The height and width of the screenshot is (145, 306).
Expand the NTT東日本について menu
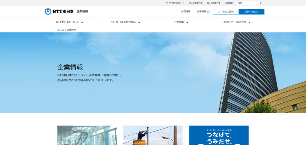[x=69, y=22]
